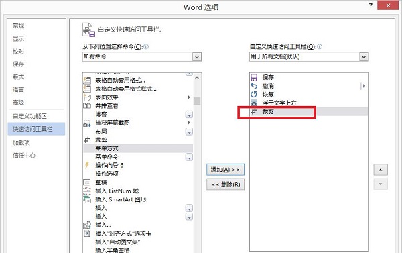Click the icon beside 插入...
The image size is (402, 253).
point(87,225)
